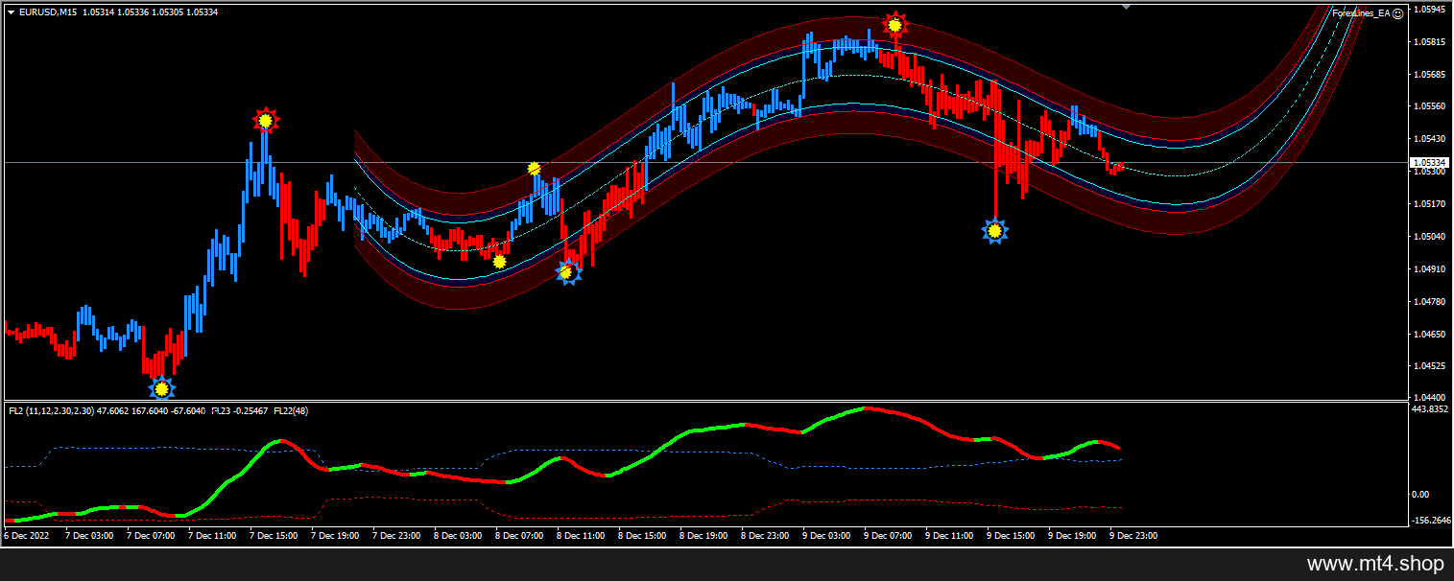The height and width of the screenshot is (581, 1454).
Task: Click the 1.05815 price axis label
Action: pos(1429,42)
